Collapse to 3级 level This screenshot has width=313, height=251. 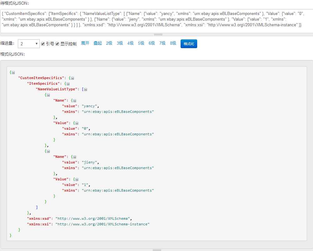tap(120, 43)
